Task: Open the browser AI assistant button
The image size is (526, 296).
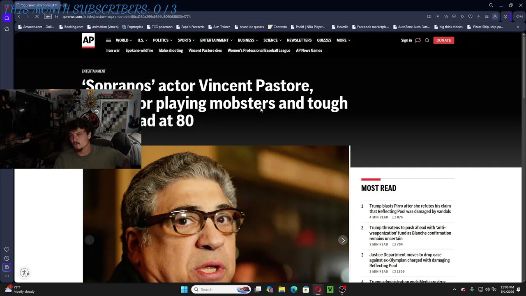Action: coord(519,16)
